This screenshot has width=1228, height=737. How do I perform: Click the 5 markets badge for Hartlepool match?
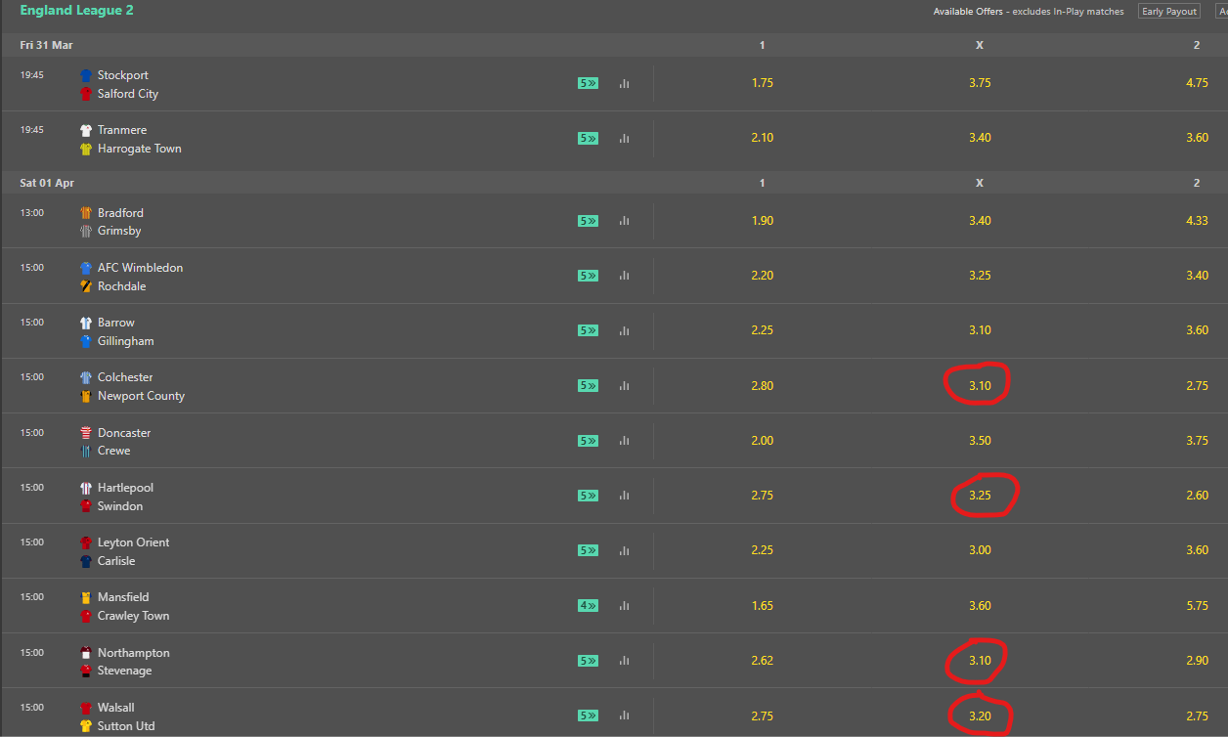coord(588,496)
